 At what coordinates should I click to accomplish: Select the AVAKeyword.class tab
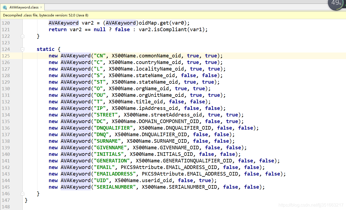pos(23,7)
